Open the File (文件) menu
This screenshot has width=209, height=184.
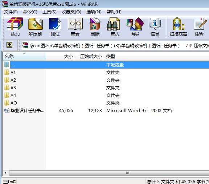(x=11, y=12)
